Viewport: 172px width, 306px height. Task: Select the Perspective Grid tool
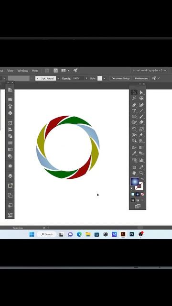coord(141,141)
